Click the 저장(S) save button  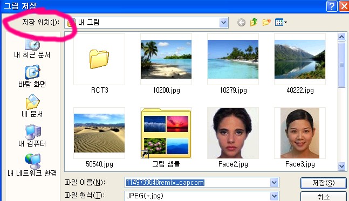pyautogui.click(x=324, y=183)
